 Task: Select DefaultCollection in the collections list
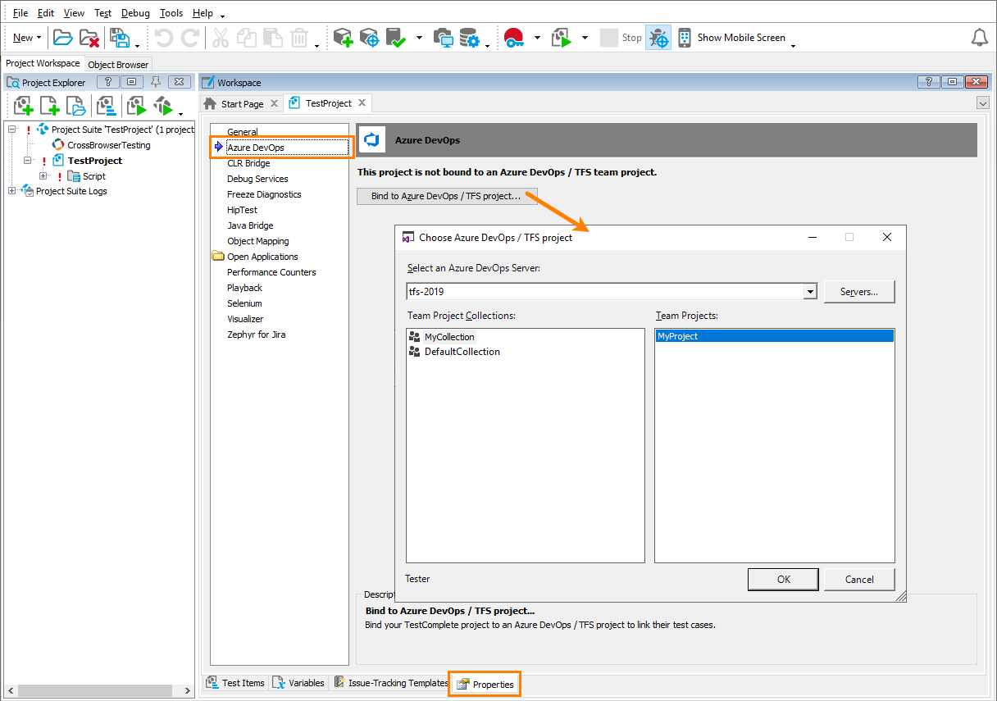coord(462,352)
